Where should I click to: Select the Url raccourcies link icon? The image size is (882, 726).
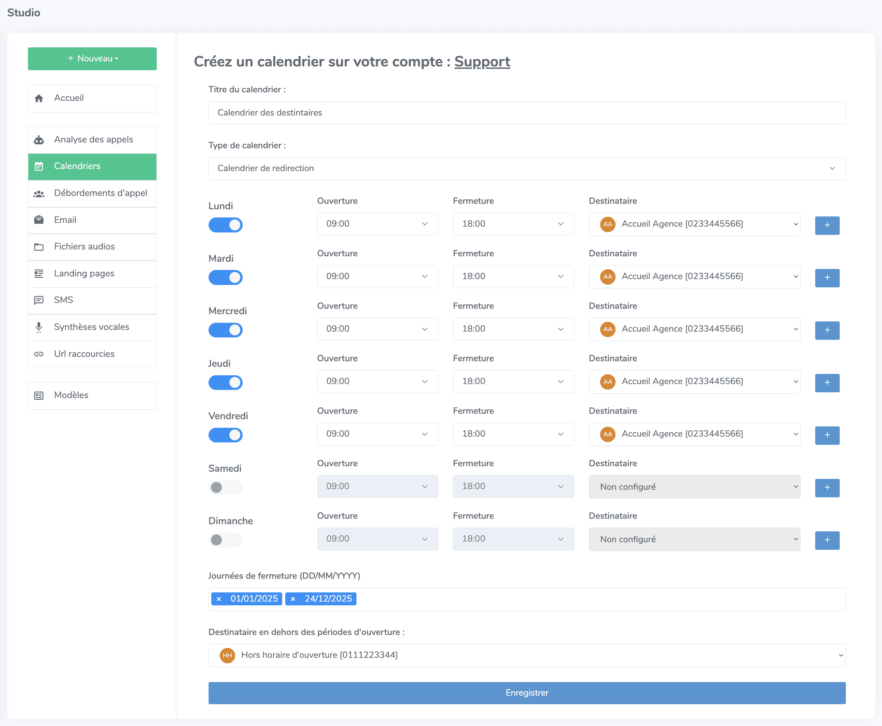39,354
